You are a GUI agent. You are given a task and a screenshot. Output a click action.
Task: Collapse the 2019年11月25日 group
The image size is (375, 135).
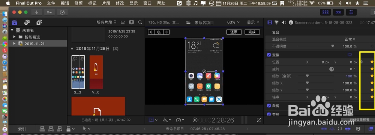pyautogui.click(x=72, y=49)
